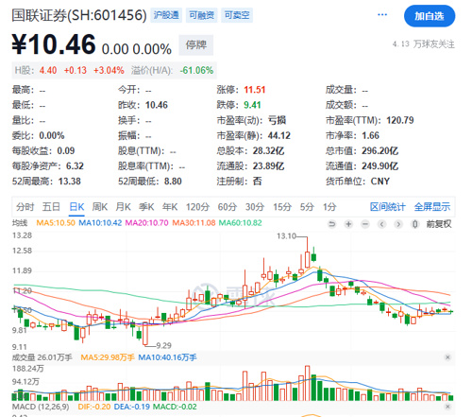Click 52周最低 value 8.80
472x417 pixels.
(x=173, y=182)
